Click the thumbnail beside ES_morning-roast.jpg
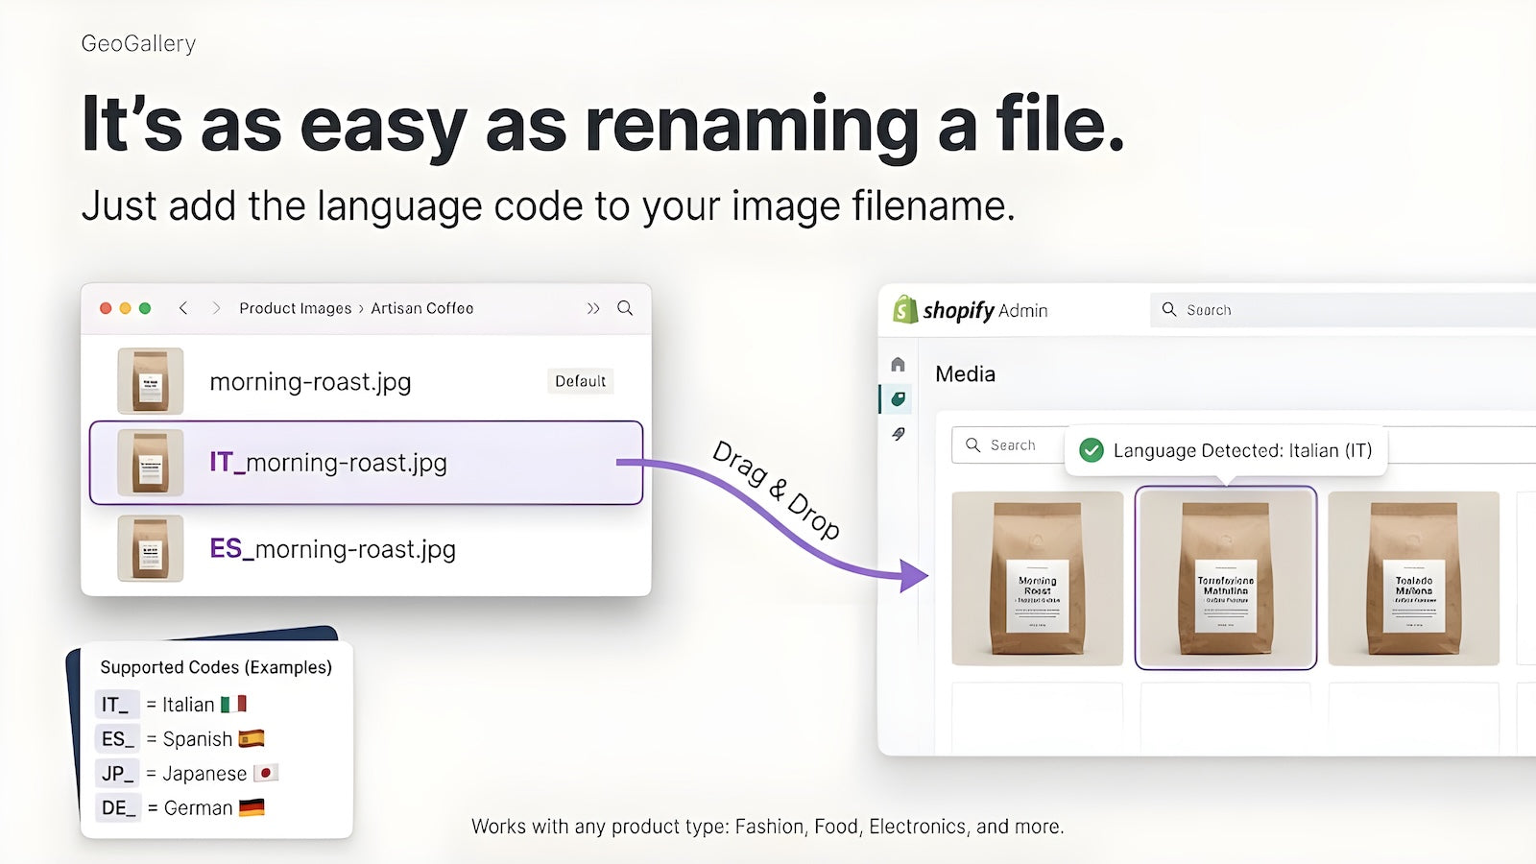Screen dimensions: 1536x864 pos(150,548)
